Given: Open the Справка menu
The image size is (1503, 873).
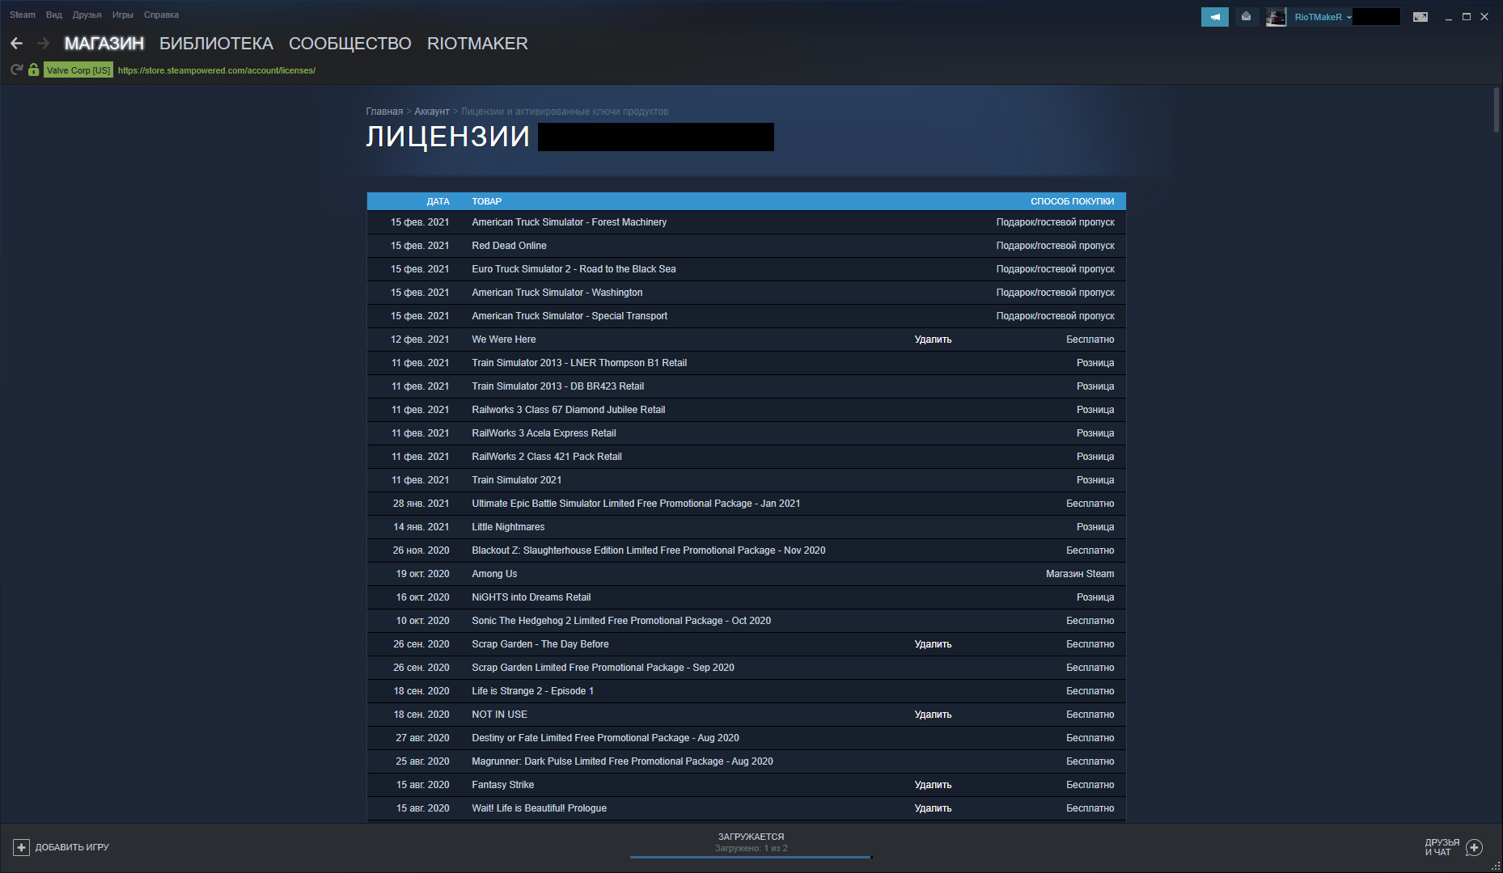Looking at the screenshot, I should pos(161,15).
